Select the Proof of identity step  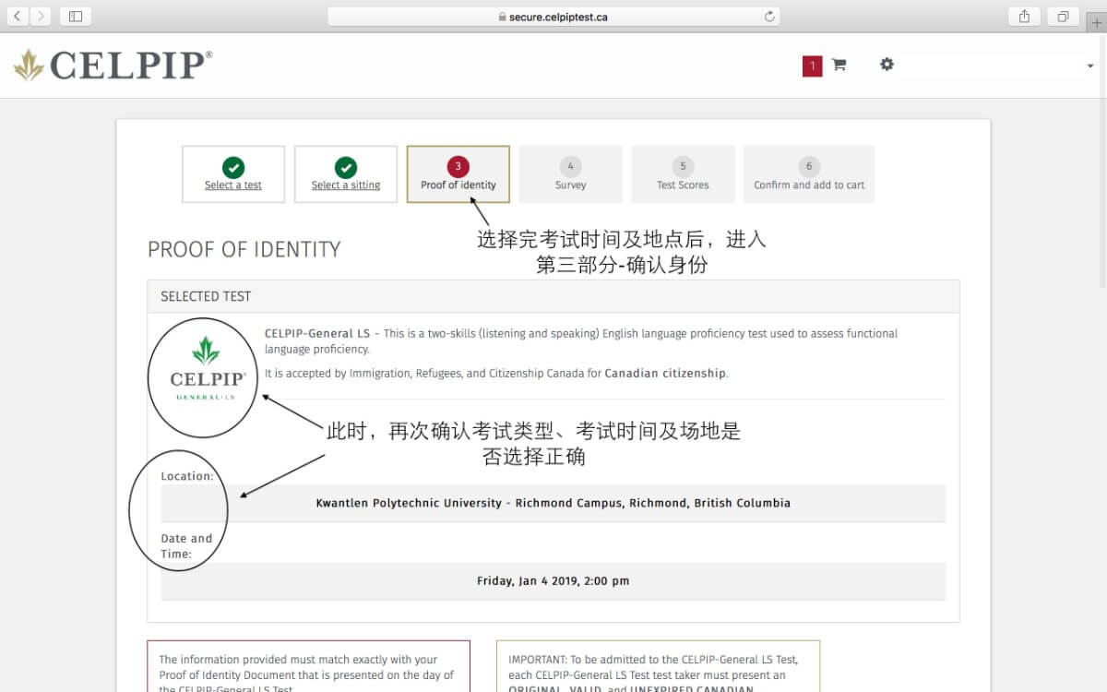click(x=458, y=173)
